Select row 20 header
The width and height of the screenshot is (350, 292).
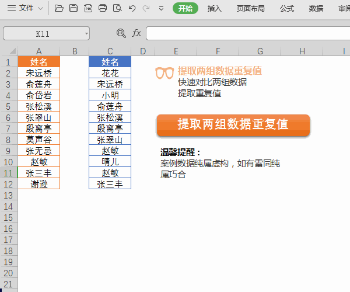point(9,273)
